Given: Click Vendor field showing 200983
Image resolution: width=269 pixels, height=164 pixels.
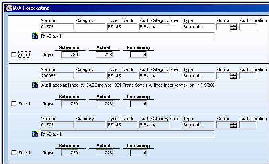Looking at the screenshot, I should (x=57, y=76).
